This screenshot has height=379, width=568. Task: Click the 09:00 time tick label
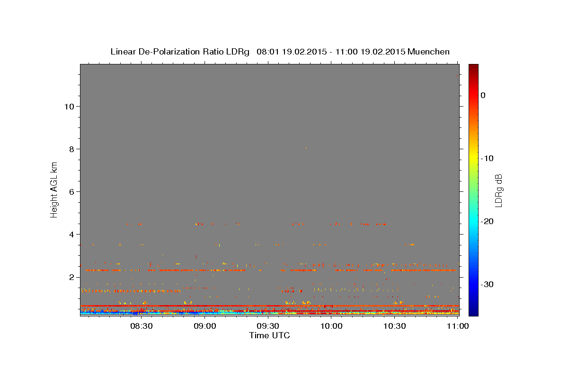(x=204, y=326)
